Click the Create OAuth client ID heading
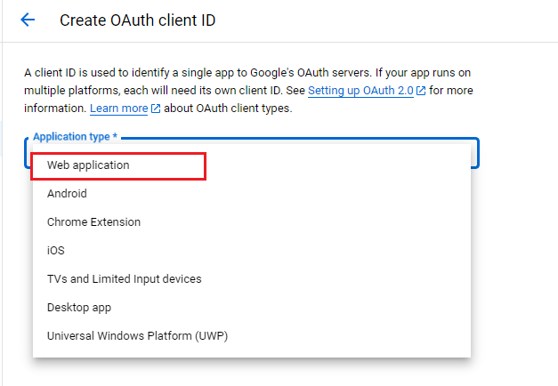Screen dimensions: 558x386 pos(137,20)
